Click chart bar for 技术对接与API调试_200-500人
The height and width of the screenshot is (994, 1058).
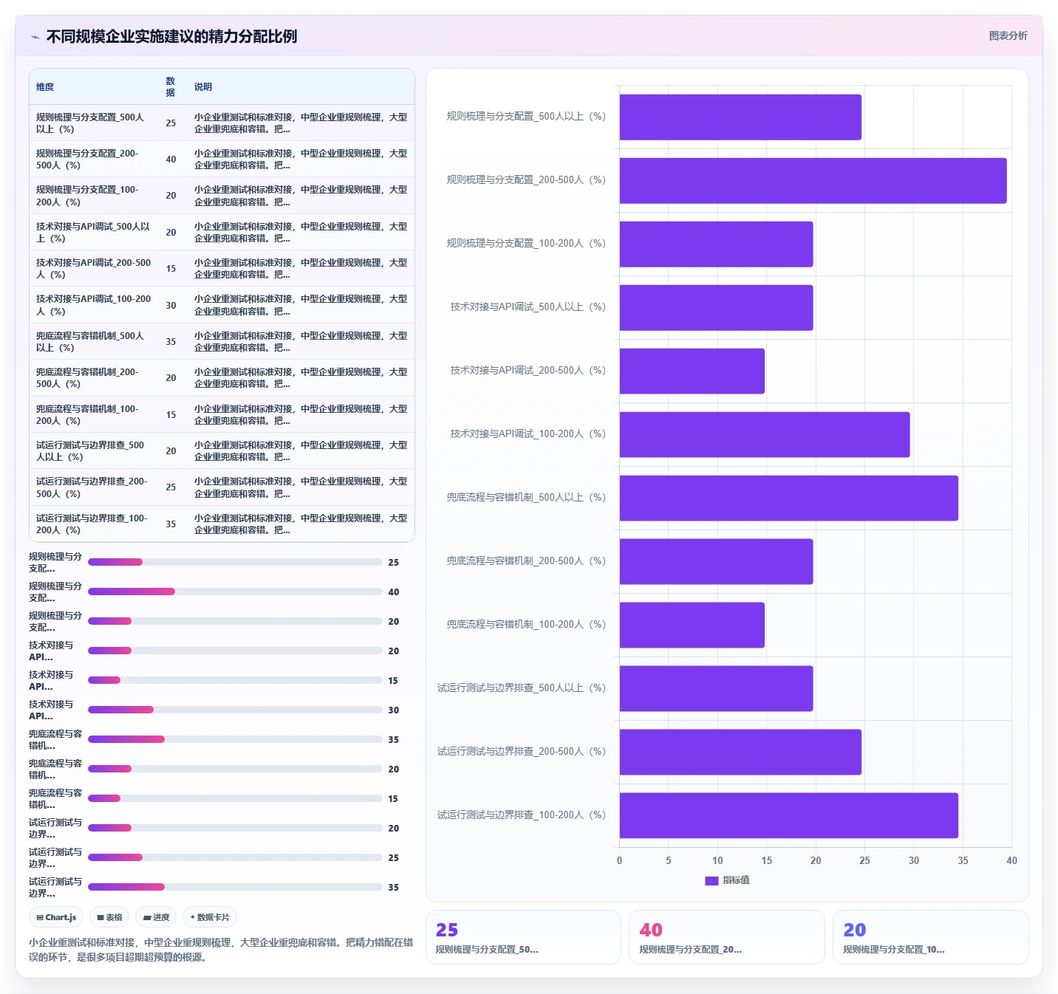tap(692, 371)
